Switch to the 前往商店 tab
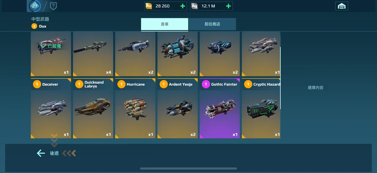This screenshot has height=173, width=377. click(x=212, y=24)
